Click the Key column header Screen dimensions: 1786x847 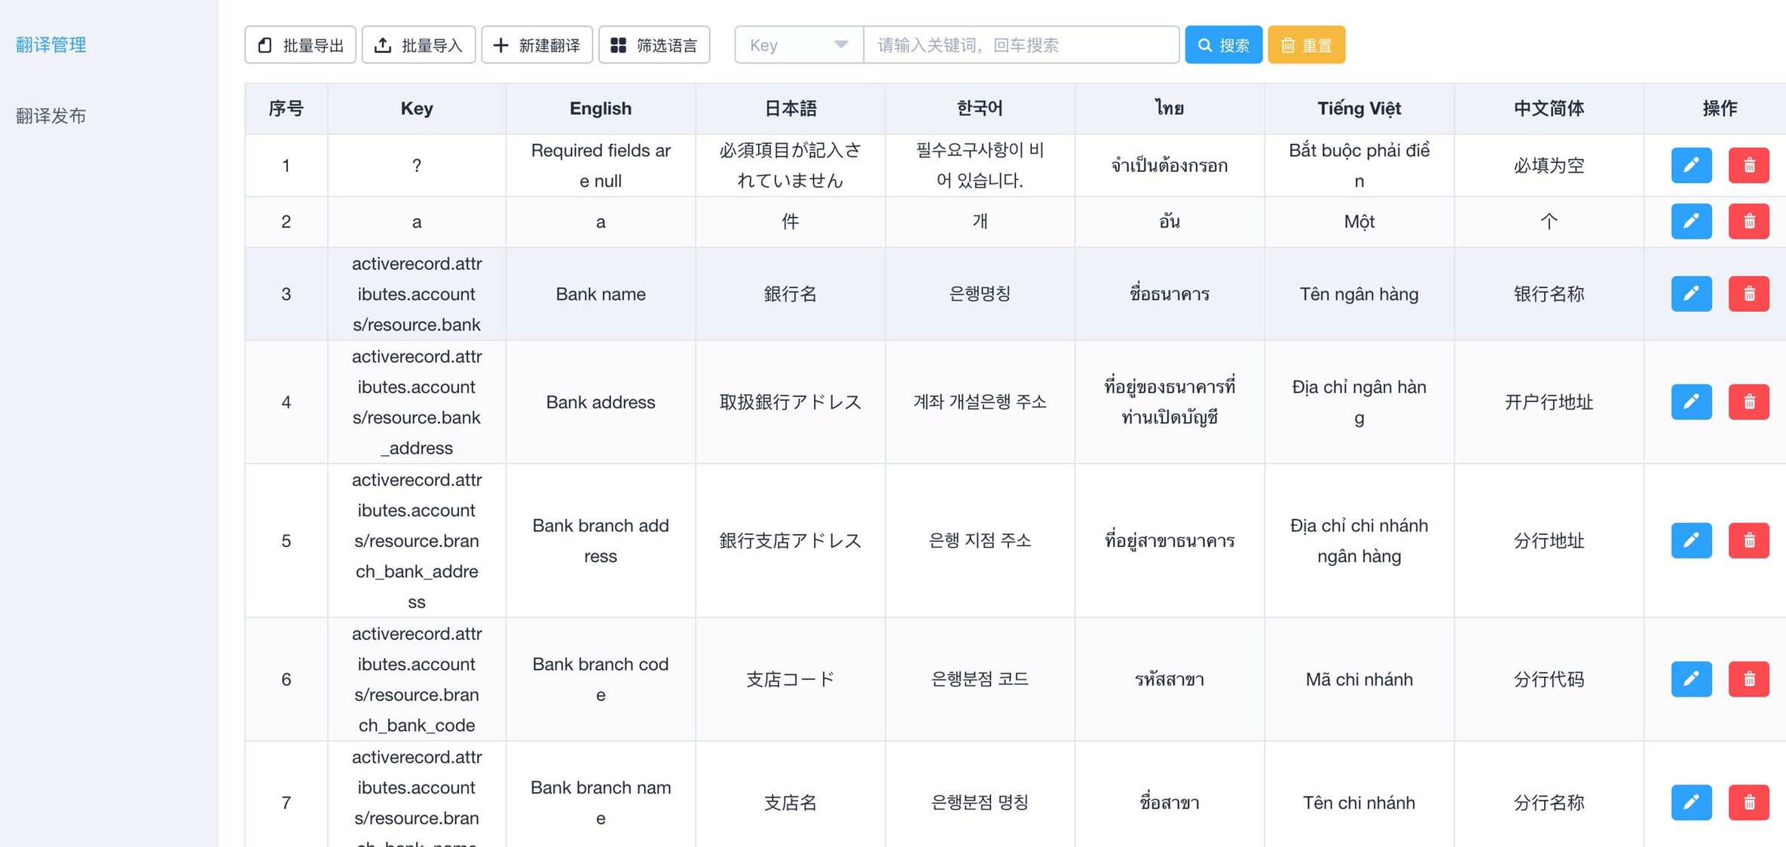click(x=417, y=109)
